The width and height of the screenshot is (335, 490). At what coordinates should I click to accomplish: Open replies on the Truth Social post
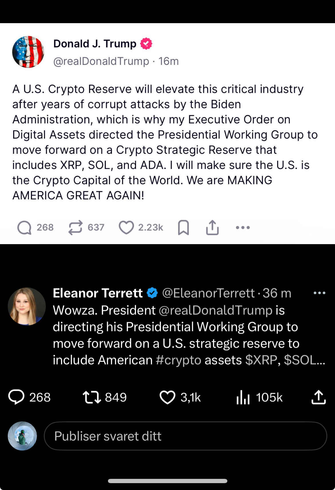click(25, 228)
